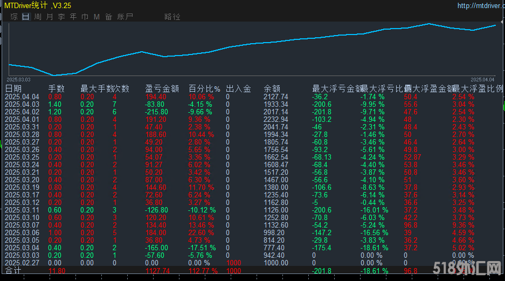
Task: Select the 账户 account tab
Action: pos(125,17)
